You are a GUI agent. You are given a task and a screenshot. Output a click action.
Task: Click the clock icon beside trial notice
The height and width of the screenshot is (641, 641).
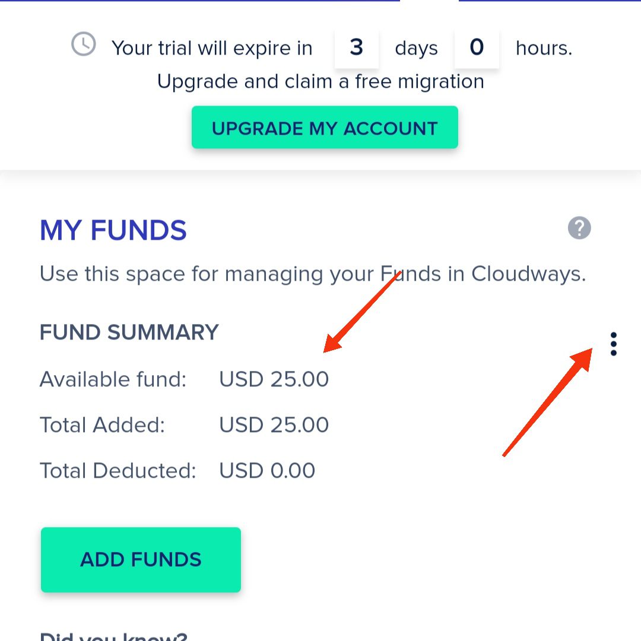84,45
